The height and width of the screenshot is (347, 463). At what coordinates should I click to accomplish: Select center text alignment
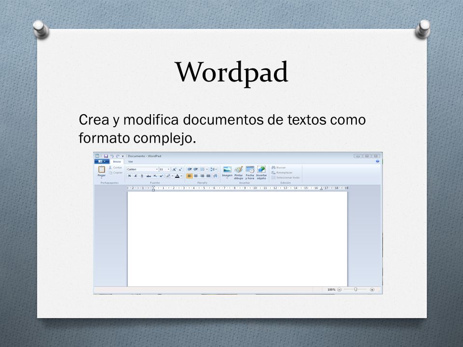coord(196,176)
